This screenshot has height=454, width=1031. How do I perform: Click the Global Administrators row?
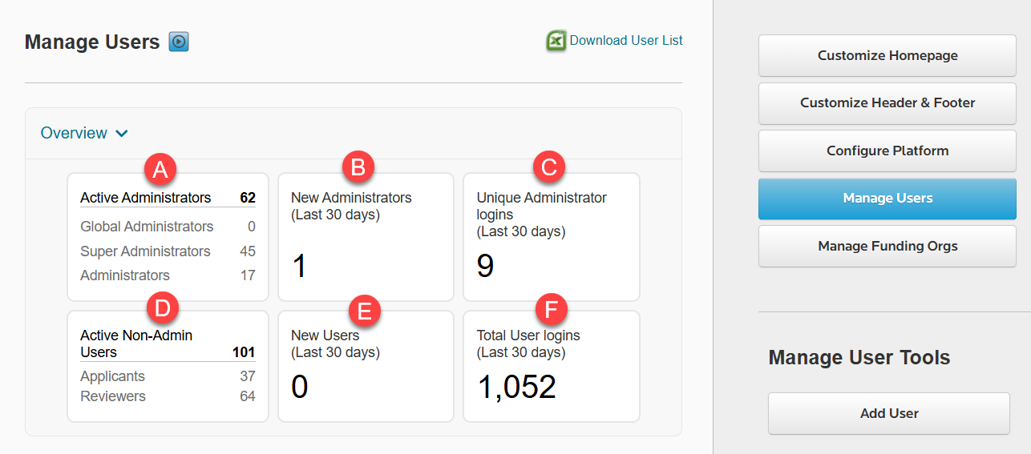tap(168, 227)
